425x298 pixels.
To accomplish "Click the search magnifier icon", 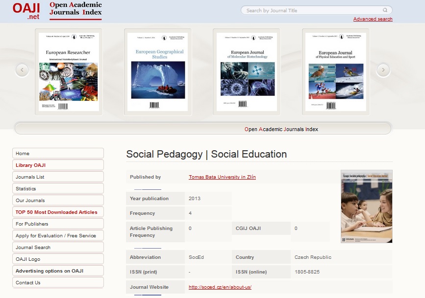I will pos(385,10).
